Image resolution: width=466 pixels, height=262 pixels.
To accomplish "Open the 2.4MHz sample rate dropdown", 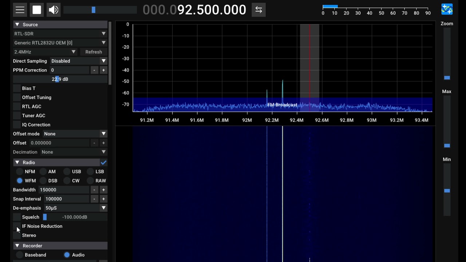I will tap(45, 52).
